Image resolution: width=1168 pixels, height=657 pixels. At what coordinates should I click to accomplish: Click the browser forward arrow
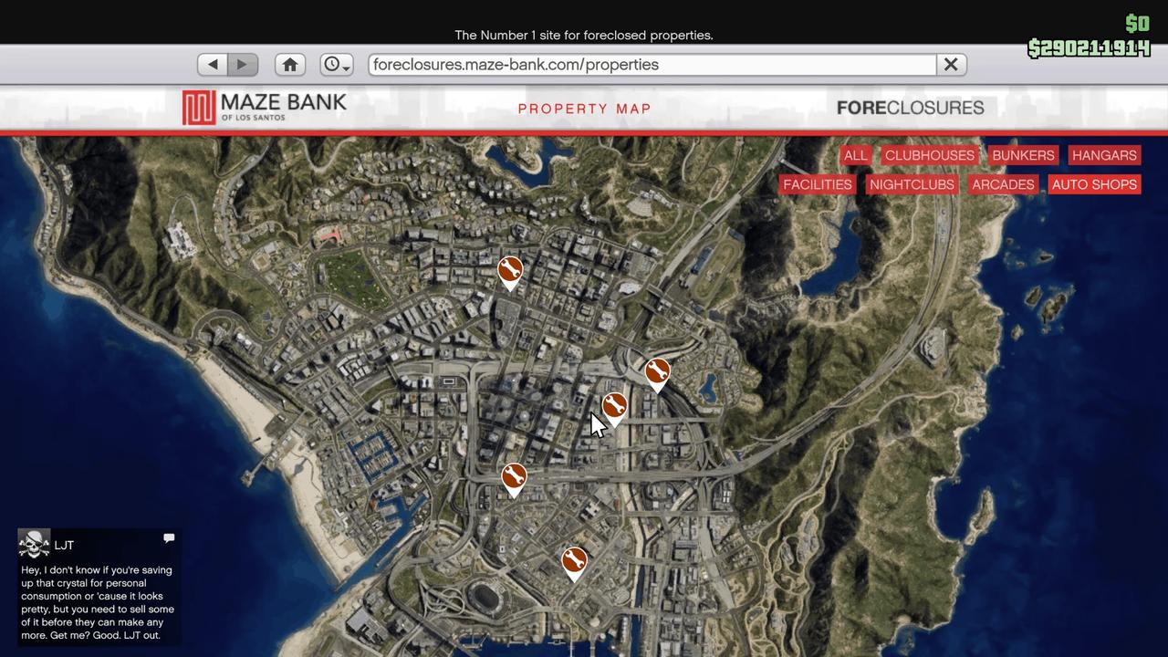click(x=243, y=65)
